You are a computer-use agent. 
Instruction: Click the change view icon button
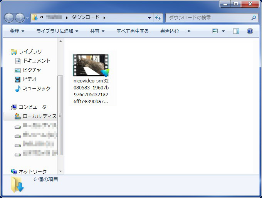point(215,31)
